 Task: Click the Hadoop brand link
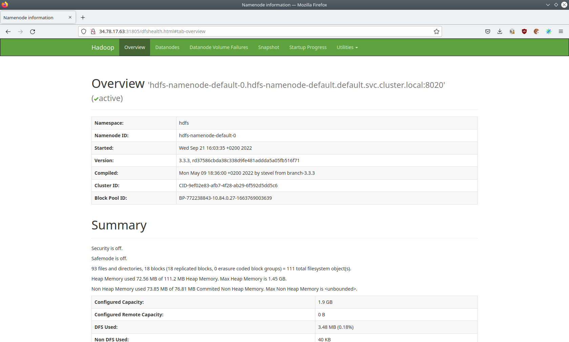[103, 47]
